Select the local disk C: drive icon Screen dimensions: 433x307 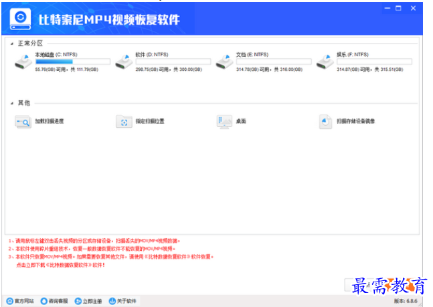tap(23, 62)
